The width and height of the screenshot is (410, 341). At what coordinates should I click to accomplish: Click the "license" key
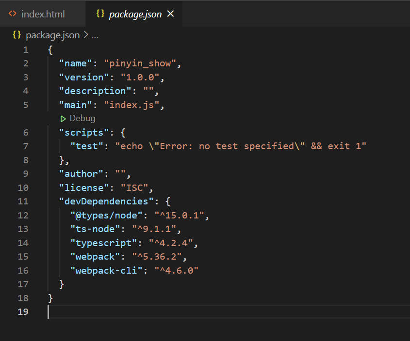click(84, 188)
